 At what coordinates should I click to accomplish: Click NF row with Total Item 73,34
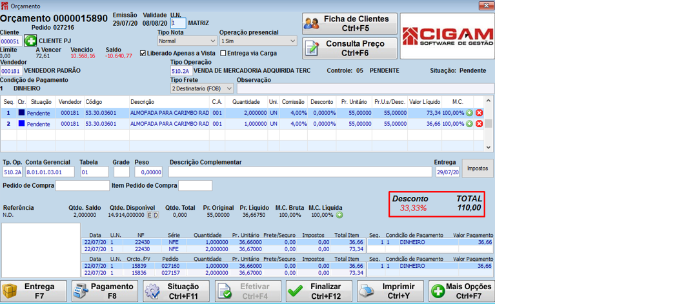[x=223, y=249]
